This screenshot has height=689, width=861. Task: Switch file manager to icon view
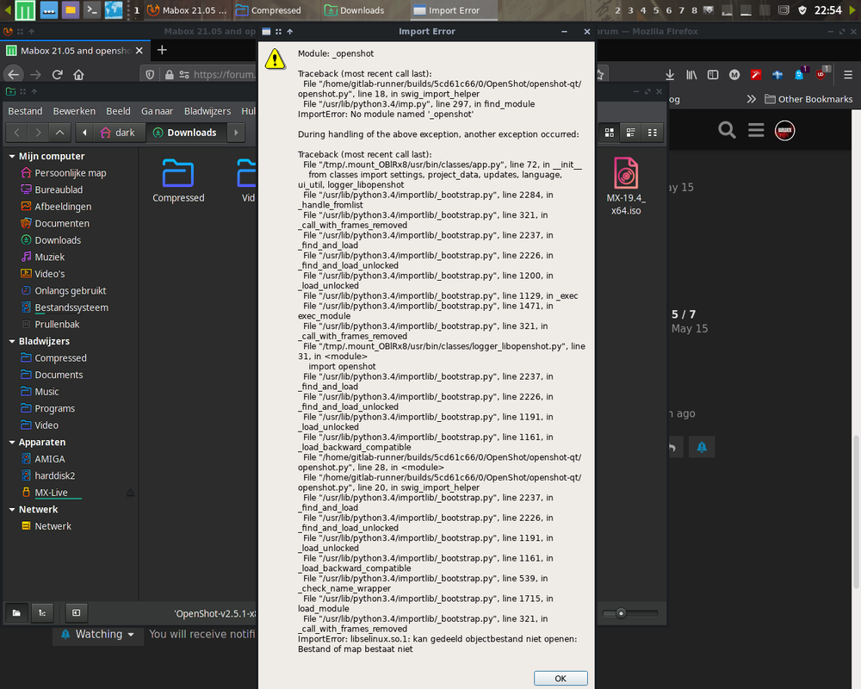(609, 133)
